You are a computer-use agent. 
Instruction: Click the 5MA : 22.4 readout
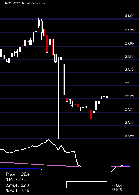point(16,180)
